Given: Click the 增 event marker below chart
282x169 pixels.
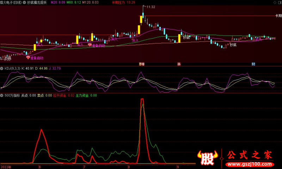Looking at the screenshot, I should point(142,64).
